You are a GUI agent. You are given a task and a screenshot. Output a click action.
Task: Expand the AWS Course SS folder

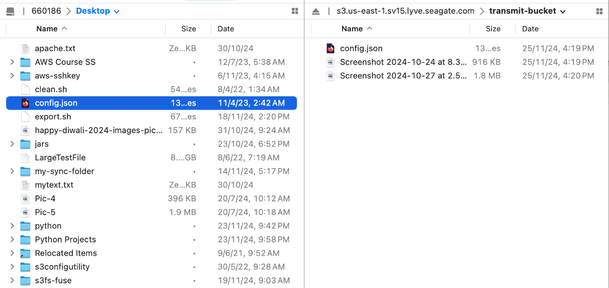[x=12, y=62]
